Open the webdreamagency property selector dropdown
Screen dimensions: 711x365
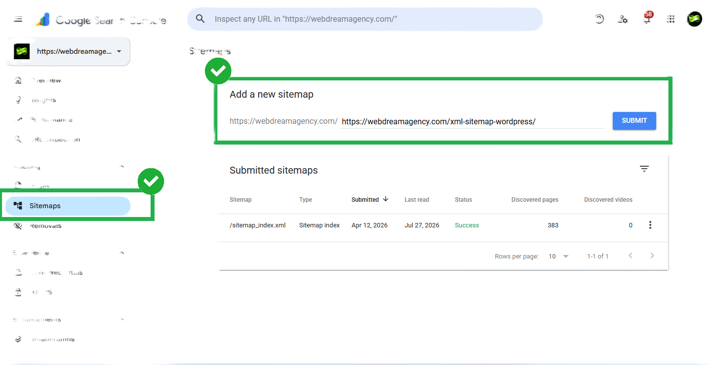pyautogui.click(x=68, y=51)
